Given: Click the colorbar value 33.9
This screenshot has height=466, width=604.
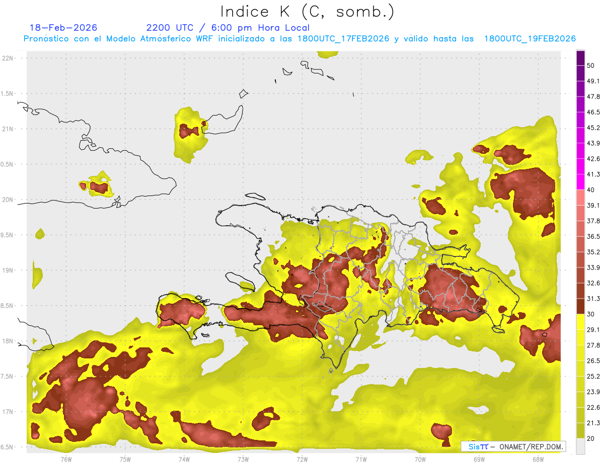Looking at the screenshot, I should tap(593, 267).
